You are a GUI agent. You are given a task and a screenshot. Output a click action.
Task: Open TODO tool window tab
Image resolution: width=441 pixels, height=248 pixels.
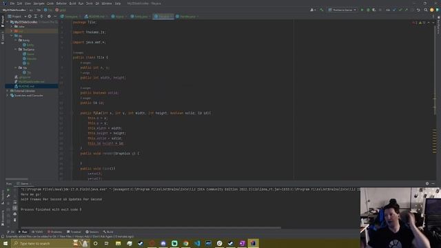37,231
